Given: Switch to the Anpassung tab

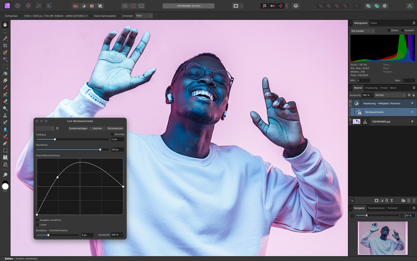Looking at the screenshot, I should pyautogui.click(x=371, y=88).
